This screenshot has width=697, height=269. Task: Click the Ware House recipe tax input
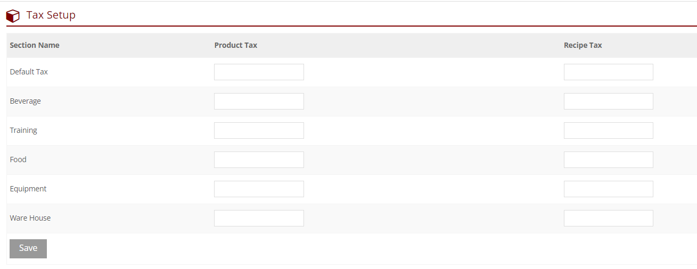tap(608, 218)
